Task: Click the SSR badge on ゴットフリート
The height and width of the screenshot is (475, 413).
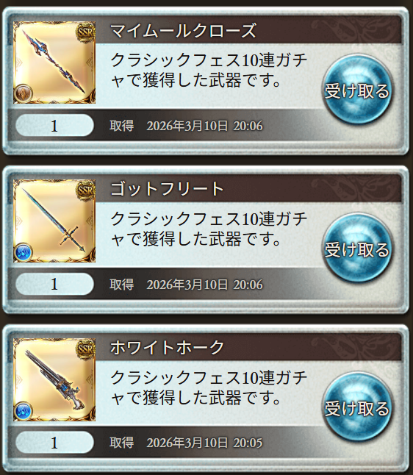Action: coord(86,191)
